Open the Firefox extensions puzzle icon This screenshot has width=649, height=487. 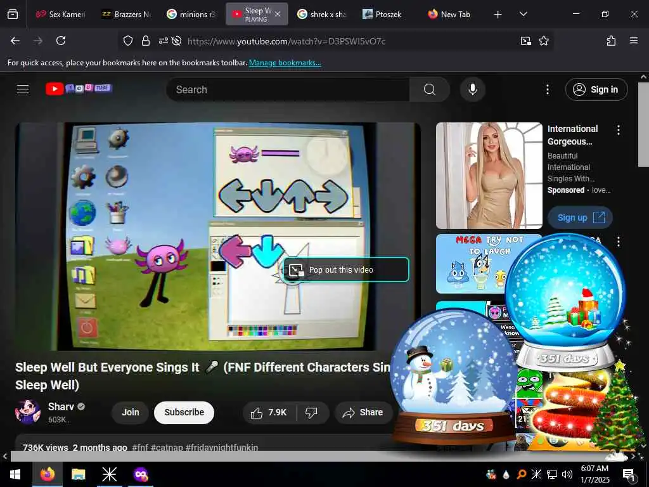tap(611, 41)
